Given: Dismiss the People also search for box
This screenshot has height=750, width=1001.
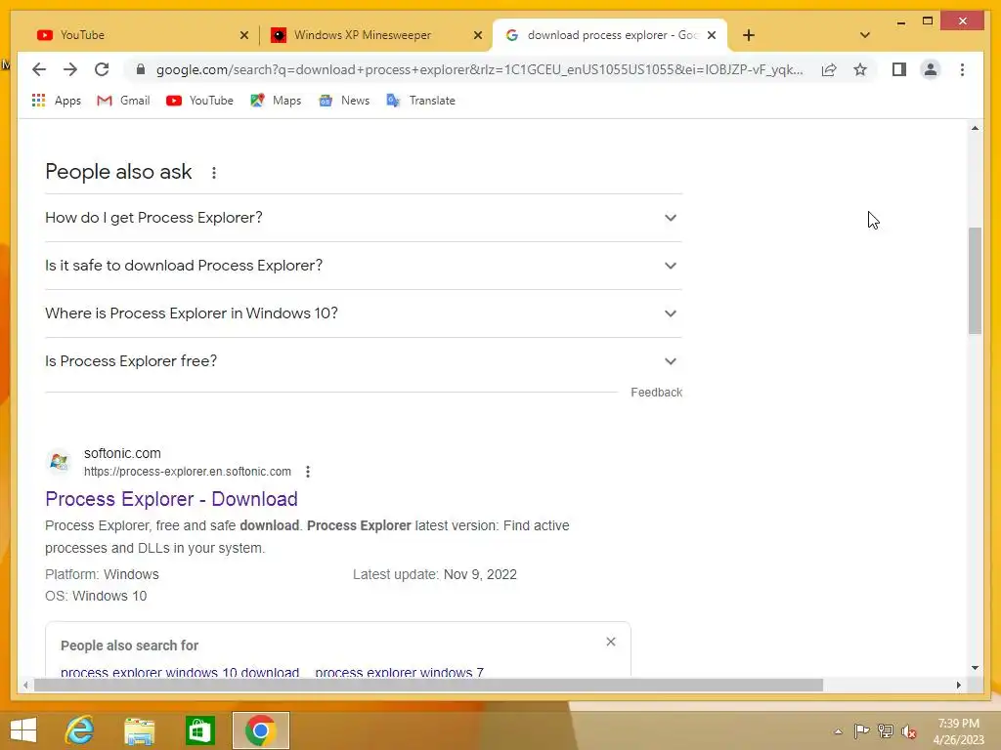Looking at the screenshot, I should [611, 642].
